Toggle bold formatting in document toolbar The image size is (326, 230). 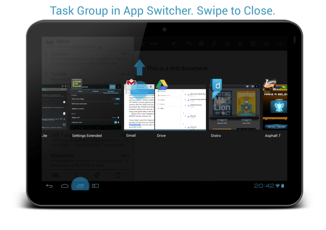(201, 44)
